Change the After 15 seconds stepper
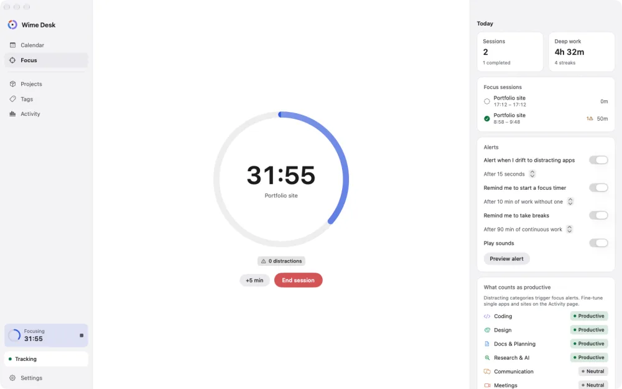 tap(532, 174)
